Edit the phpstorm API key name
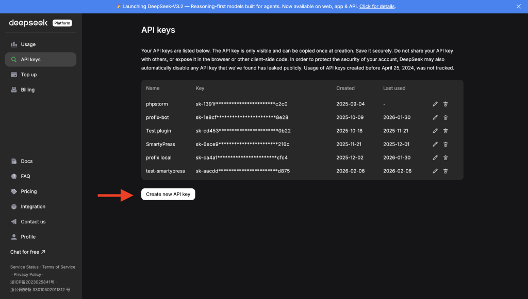 pos(435,104)
